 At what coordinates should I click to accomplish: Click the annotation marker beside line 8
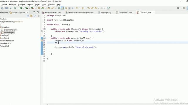pyautogui.click(x=42, y=31)
